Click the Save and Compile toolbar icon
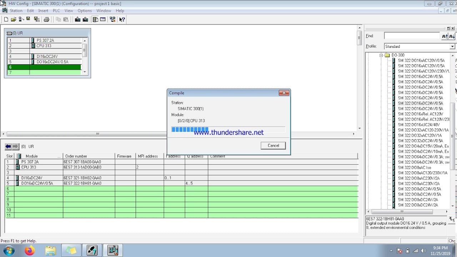 [36, 19]
